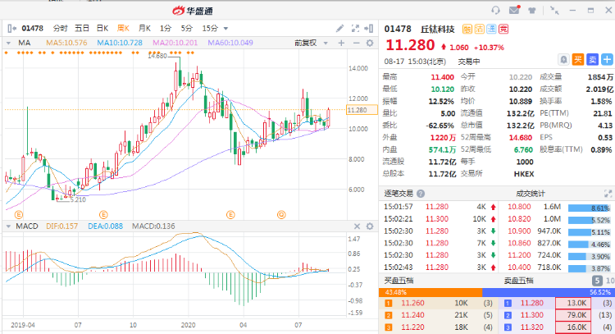
Task: Open the help question mark beside 逐笔交易
Action: 421,194
